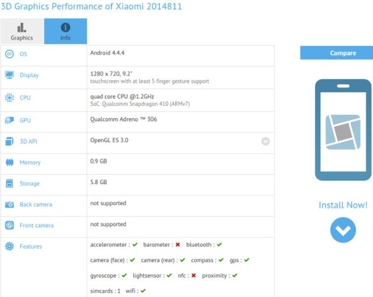Screen dimensions: 373x297
Task: Click the camera (face) check mark
Action: (132, 260)
